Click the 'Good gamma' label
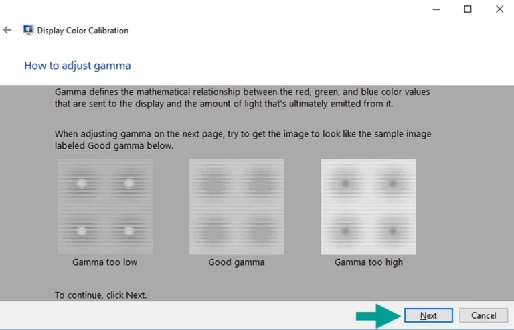This screenshot has height=330, width=514. click(236, 262)
